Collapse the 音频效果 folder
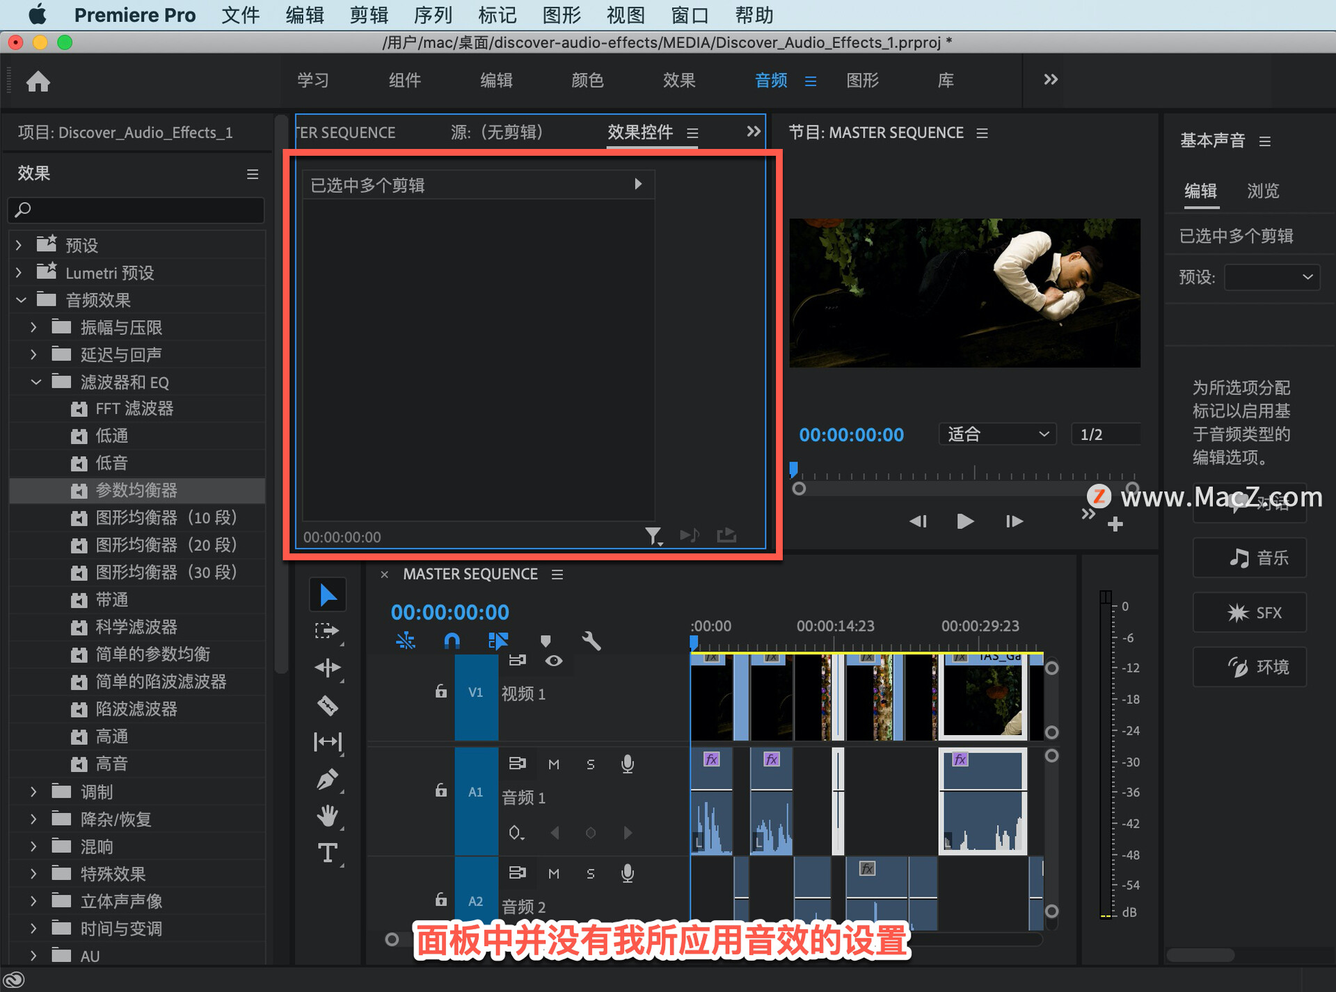 click(21, 300)
